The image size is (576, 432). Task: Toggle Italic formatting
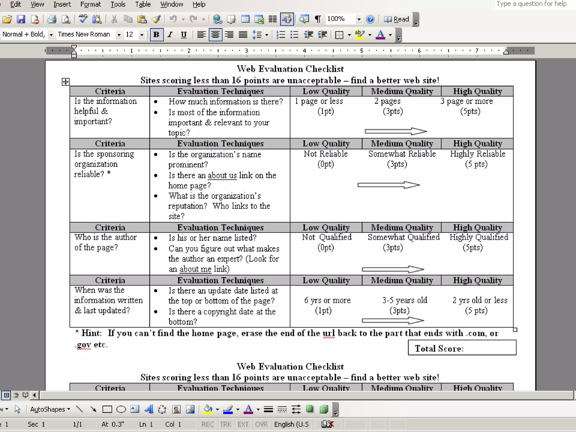point(170,35)
